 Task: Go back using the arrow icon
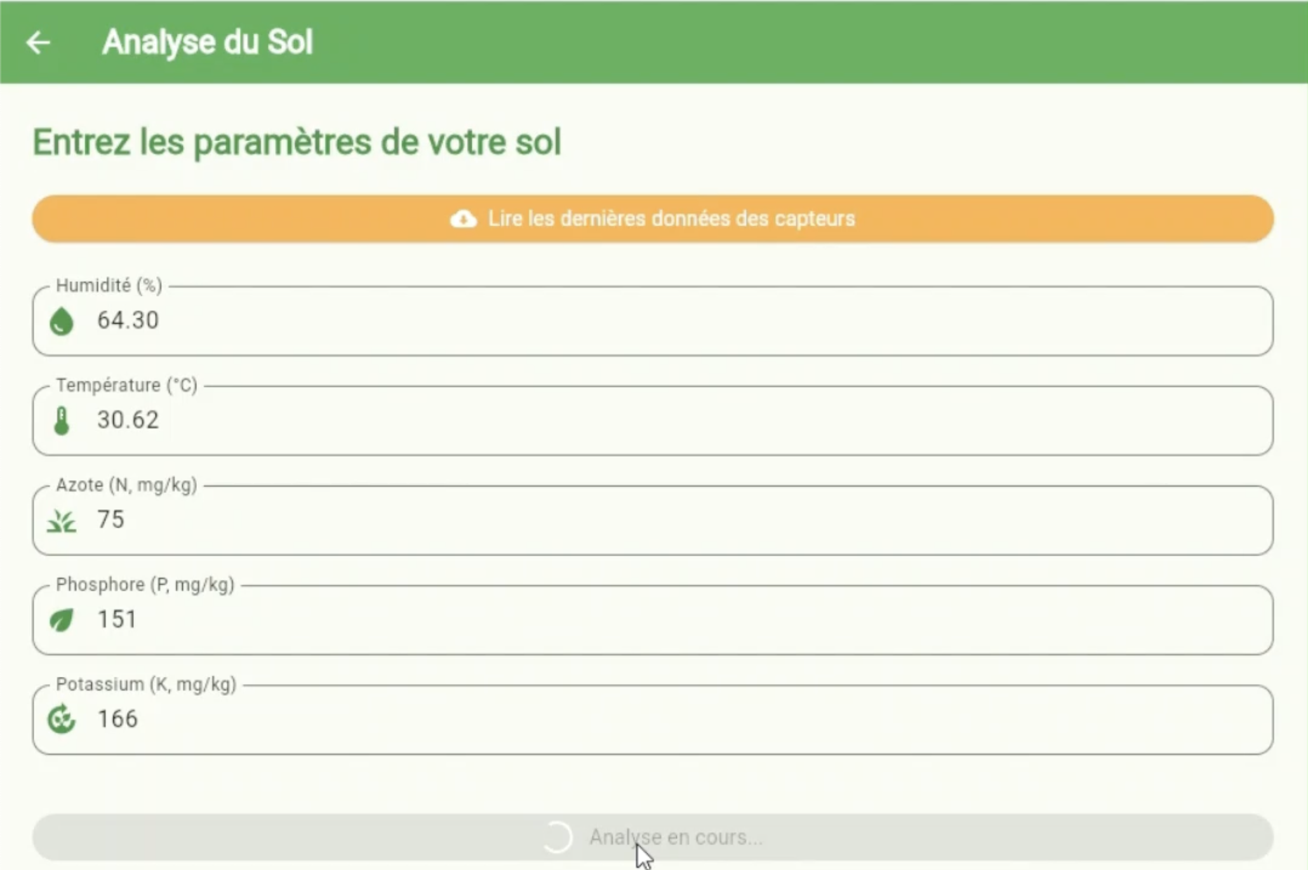click(x=38, y=43)
